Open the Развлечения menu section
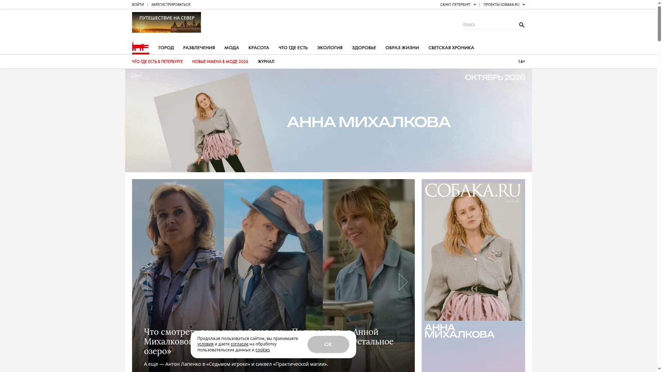The width and height of the screenshot is (662, 372). pos(199,48)
